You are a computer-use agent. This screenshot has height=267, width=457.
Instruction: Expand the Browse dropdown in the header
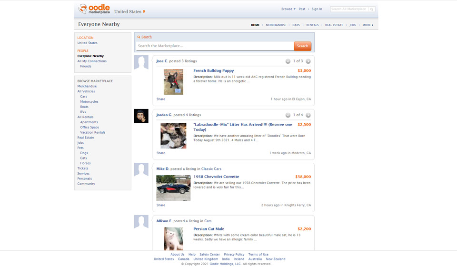pos(288,9)
